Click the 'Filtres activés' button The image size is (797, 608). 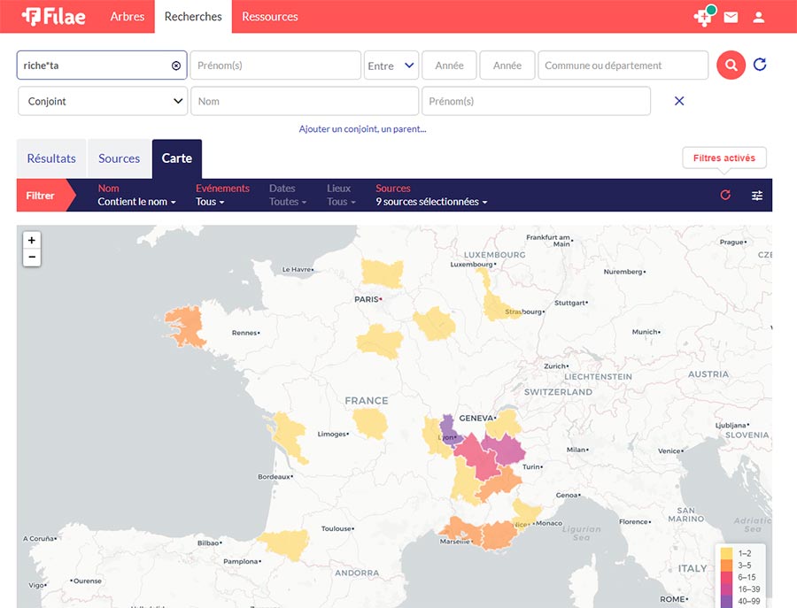(x=723, y=158)
